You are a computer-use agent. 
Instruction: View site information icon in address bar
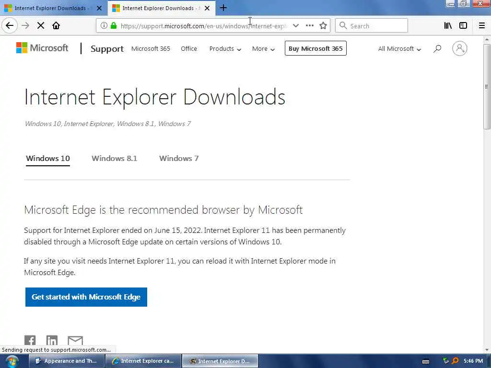coord(104,26)
